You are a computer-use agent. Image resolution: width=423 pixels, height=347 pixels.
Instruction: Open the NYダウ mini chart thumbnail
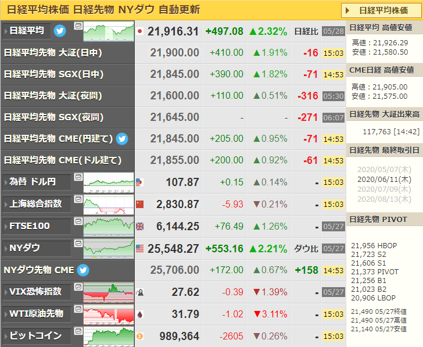pos(109,249)
